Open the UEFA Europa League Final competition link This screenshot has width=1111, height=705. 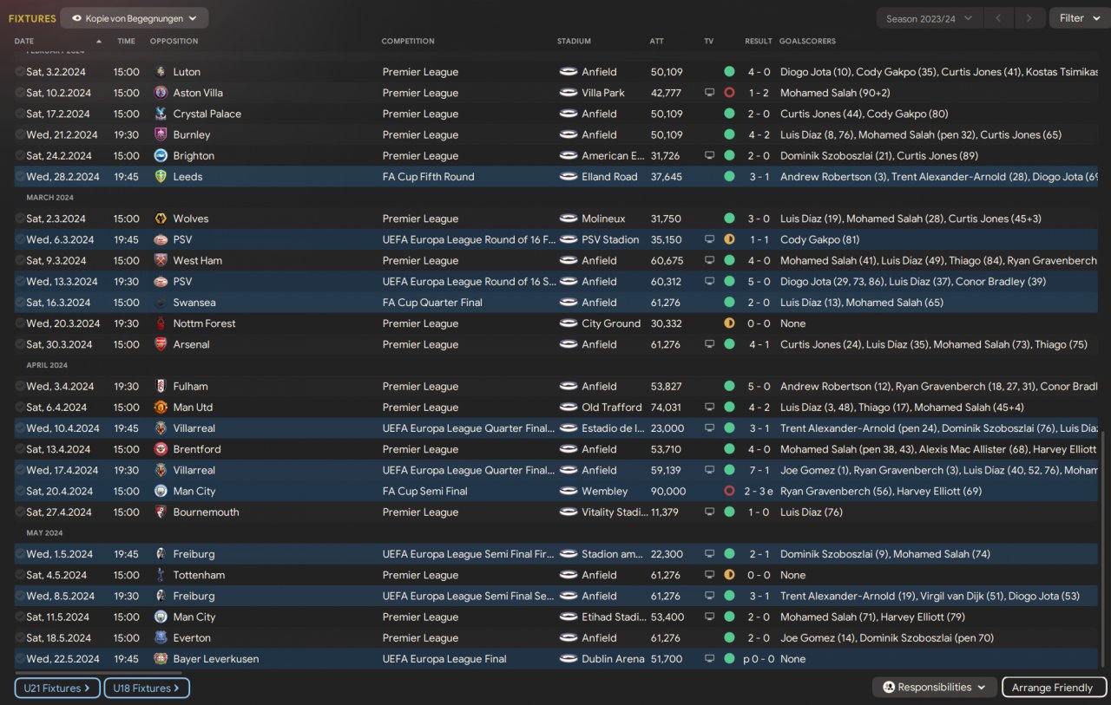pos(444,659)
